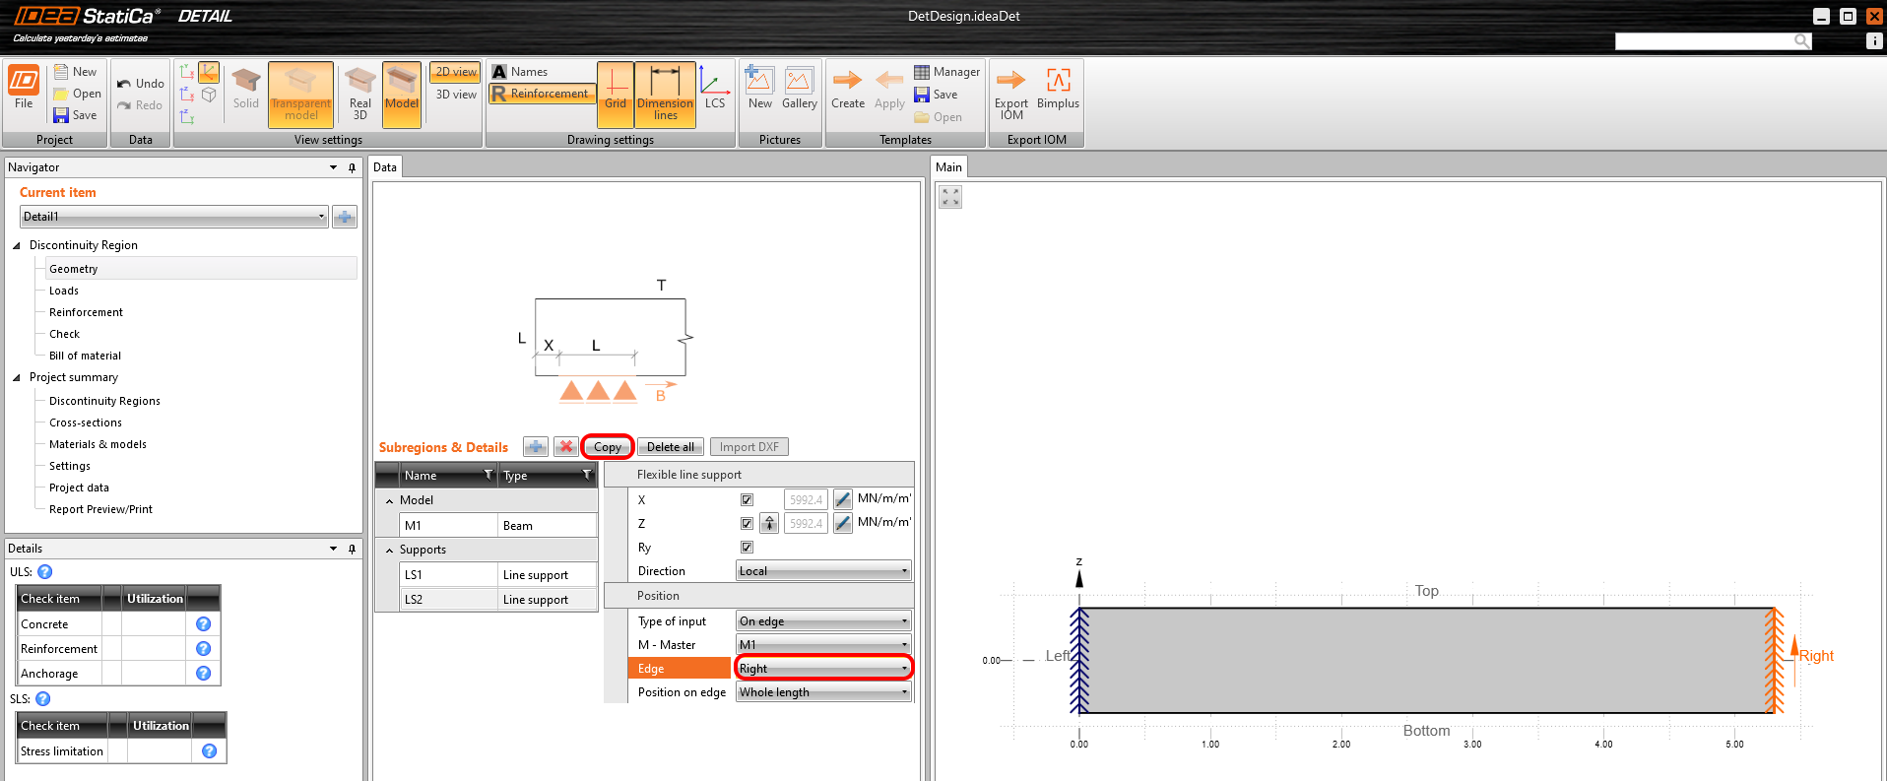Click the Real 3D view icon

(x=359, y=94)
